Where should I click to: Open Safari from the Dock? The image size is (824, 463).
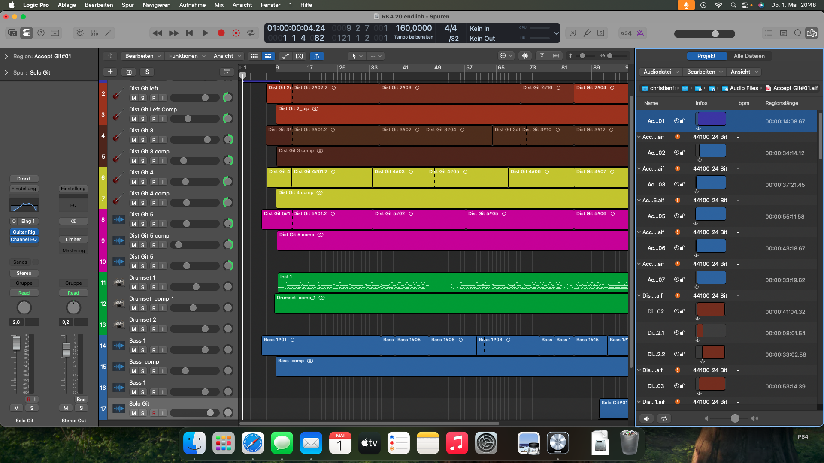[x=253, y=443]
